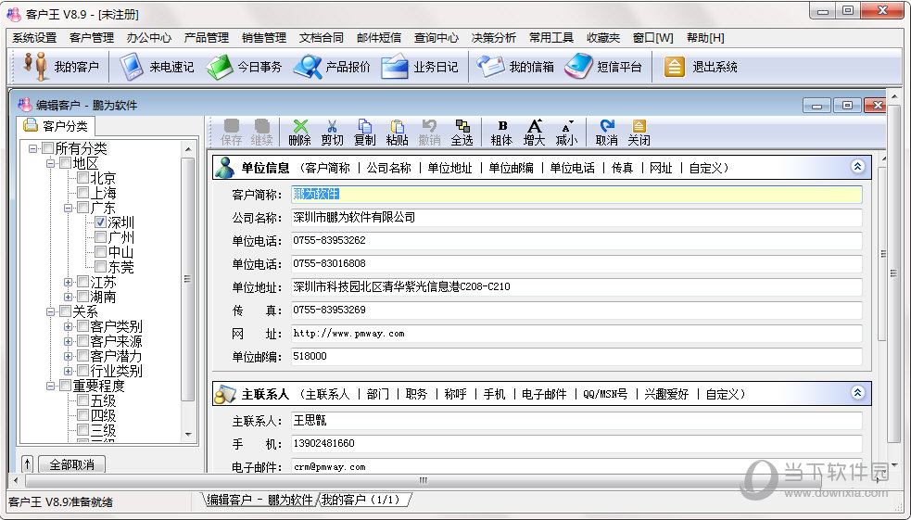This screenshot has height=520, width=911.
Task: Open the 帮助[H] menu
Action: coord(705,38)
